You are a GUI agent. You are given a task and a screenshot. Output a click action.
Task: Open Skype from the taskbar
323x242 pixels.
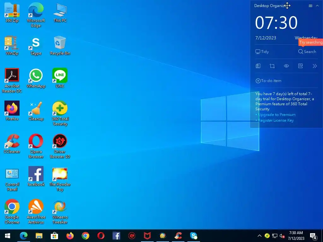coord(194,236)
